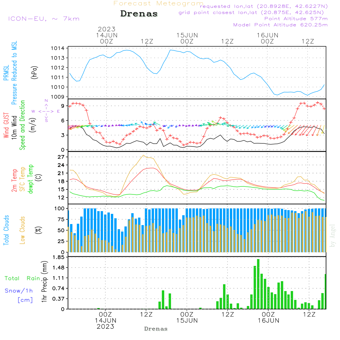340x340 pixels.
Task: Click the 15JUN date label on bottom axis
Action: pyautogui.click(x=187, y=320)
